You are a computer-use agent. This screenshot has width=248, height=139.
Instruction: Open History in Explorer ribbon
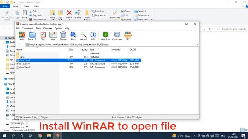pyautogui.click(x=126, y=19)
